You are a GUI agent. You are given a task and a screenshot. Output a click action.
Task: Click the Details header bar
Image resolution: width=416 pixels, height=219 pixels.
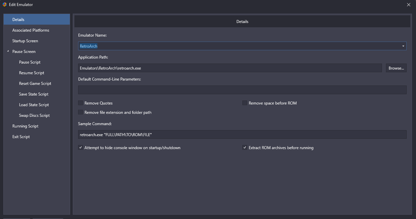pyautogui.click(x=242, y=21)
